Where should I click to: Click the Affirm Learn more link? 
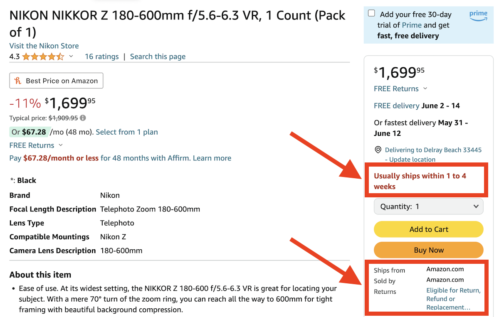pos(212,158)
